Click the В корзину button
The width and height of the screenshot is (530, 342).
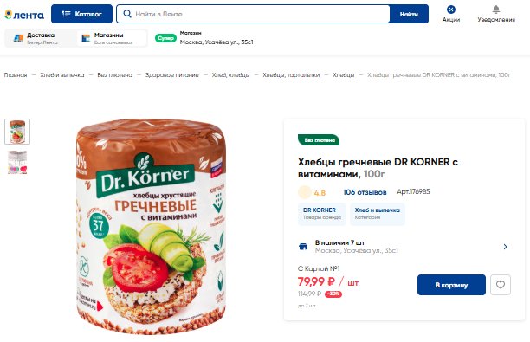pyautogui.click(x=451, y=285)
